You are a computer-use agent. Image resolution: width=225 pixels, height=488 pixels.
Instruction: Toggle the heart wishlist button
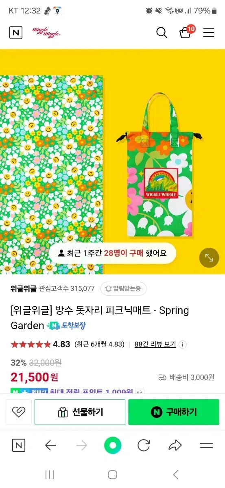[19, 412]
